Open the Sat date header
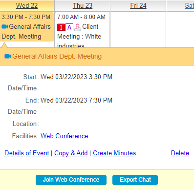The height and width of the screenshot is (190, 194). tap(189, 6)
